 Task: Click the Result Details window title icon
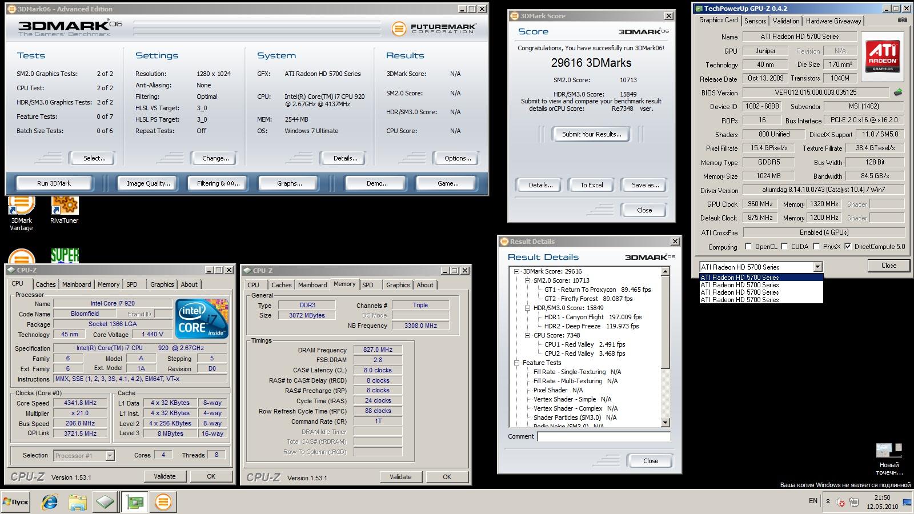coord(504,242)
